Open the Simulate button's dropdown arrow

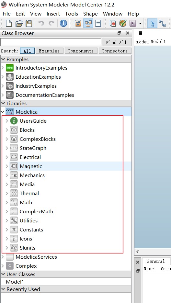click(x=141, y=24)
